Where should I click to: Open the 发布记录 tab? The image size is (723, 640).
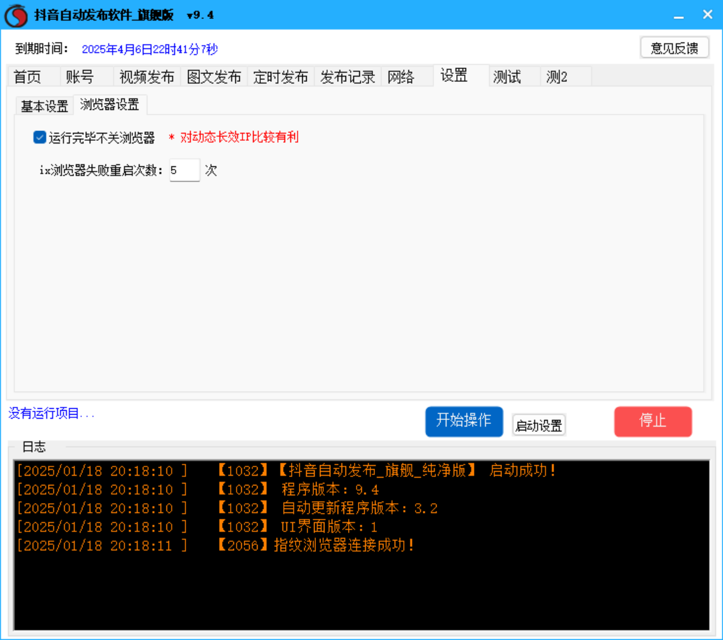tap(347, 77)
